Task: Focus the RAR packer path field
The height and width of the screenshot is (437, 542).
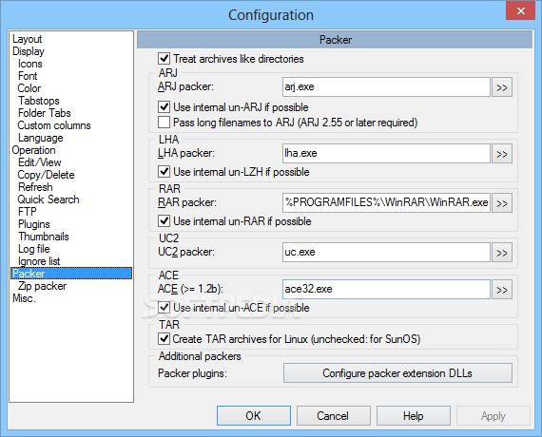Action: pos(386,202)
